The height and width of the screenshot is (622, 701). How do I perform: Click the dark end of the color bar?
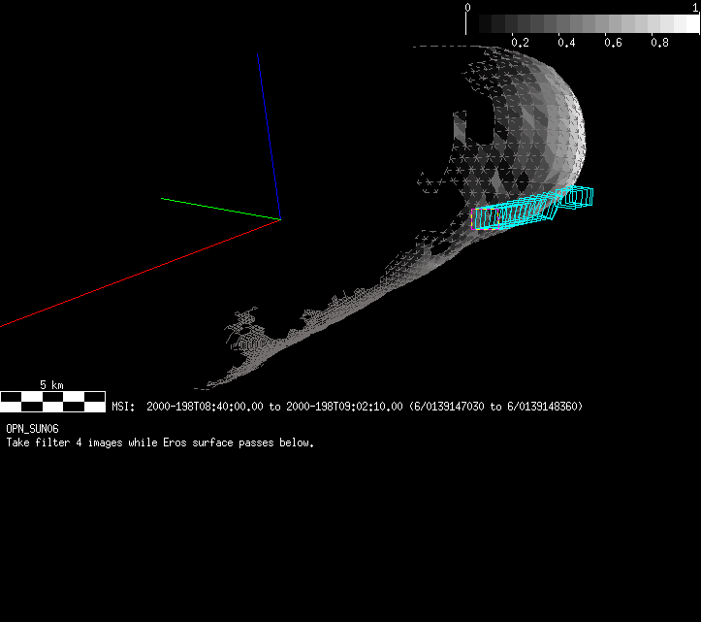point(475,24)
